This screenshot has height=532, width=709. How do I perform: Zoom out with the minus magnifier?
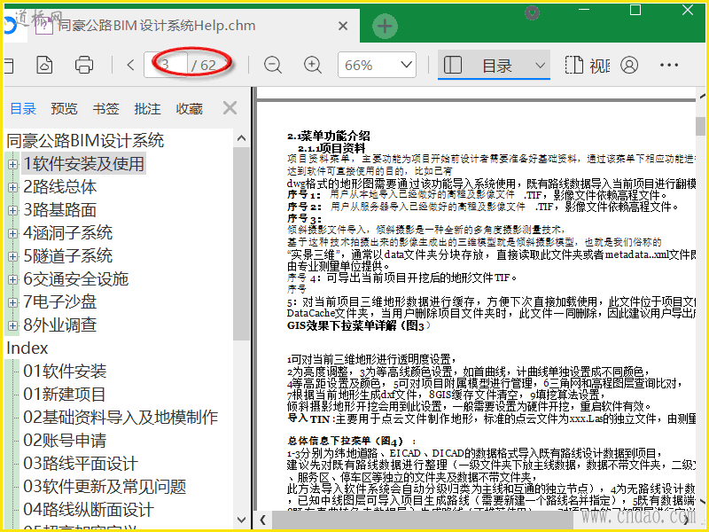pyautogui.click(x=273, y=65)
